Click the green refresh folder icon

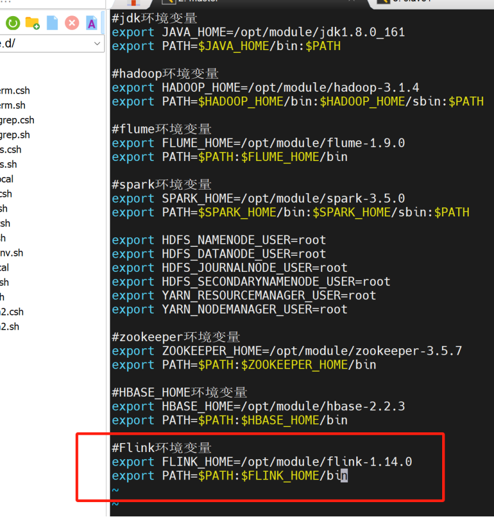point(13,23)
